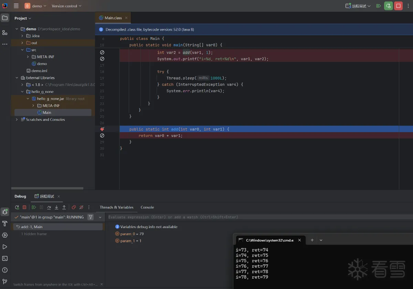Open the 远程调试 run configuration dropdown
Screen dimensions: 413x289
tap(358, 6)
